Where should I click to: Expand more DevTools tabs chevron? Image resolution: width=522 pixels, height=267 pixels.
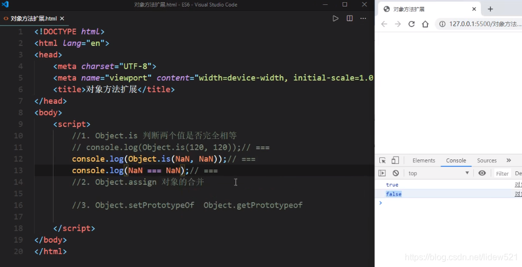508,161
